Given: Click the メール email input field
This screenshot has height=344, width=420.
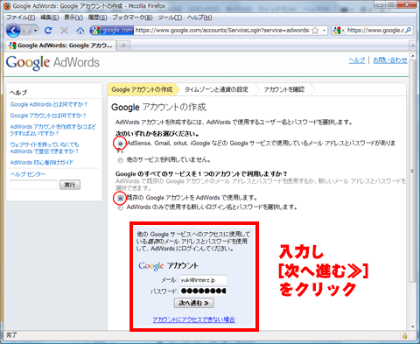Looking at the screenshot, I should coord(203,280).
